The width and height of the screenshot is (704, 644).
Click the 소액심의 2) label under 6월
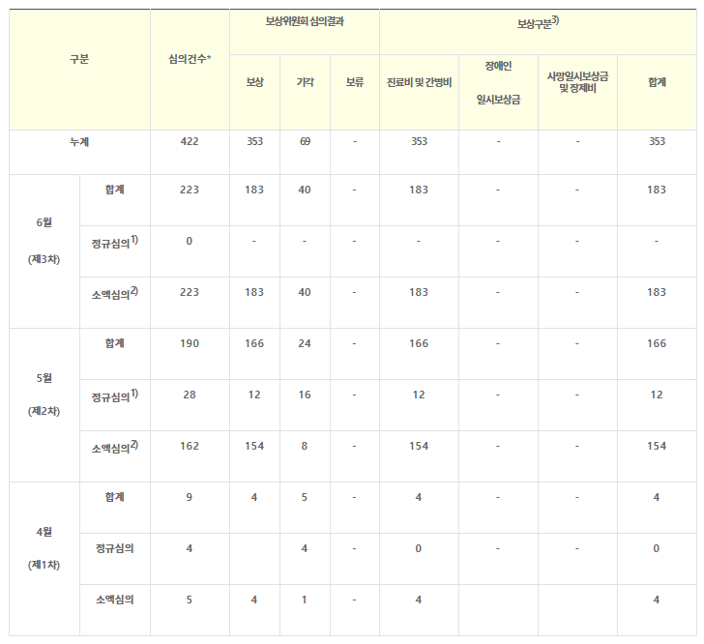pyautogui.click(x=114, y=294)
